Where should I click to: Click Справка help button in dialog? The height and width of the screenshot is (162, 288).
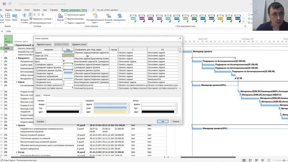pos(40,121)
